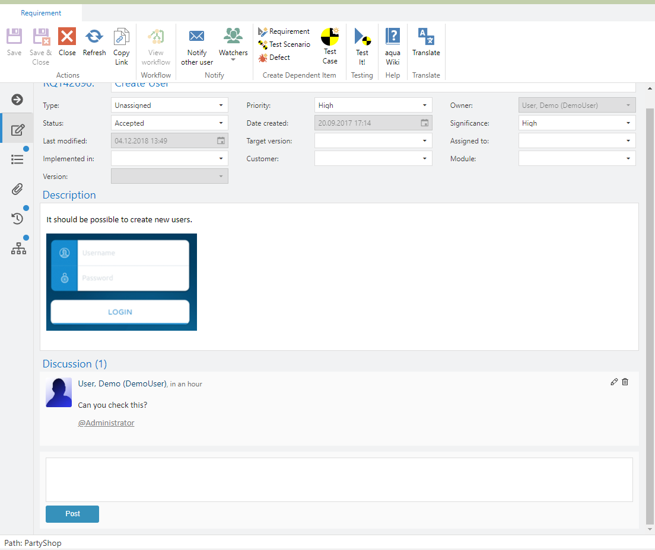The height and width of the screenshot is (550, 655).
Task: Open the Priority dropdown
Action: click(x=373, y=105)
